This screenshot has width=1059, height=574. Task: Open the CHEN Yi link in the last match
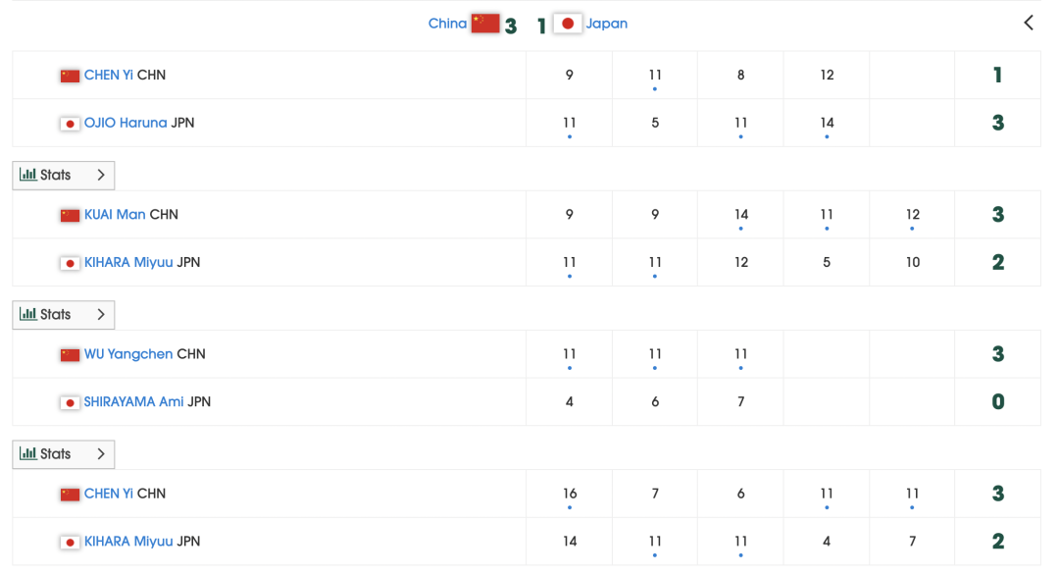pos(108,494)
